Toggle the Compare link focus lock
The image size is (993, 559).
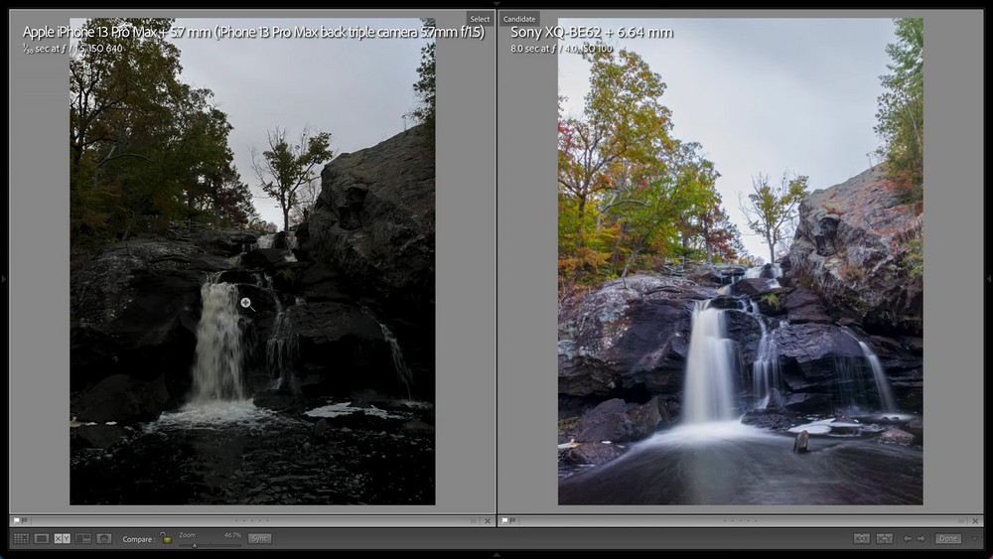(167, 538)
